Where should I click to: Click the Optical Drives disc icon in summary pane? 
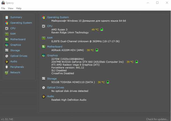(x=44, y=88)
